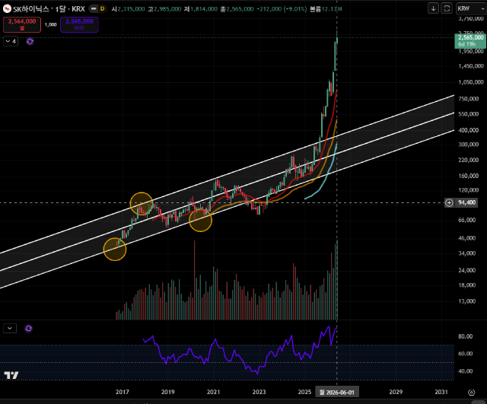This screenshot has width=487, height=404.
Task: Click the 종2,565,000 close value
Action: tap(237, 9)
